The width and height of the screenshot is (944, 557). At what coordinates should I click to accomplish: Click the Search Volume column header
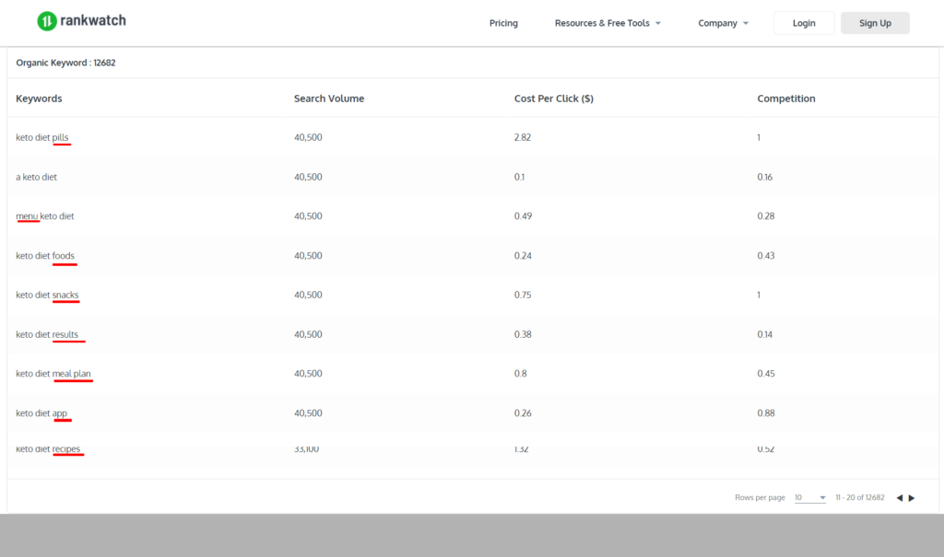(328, 99)
